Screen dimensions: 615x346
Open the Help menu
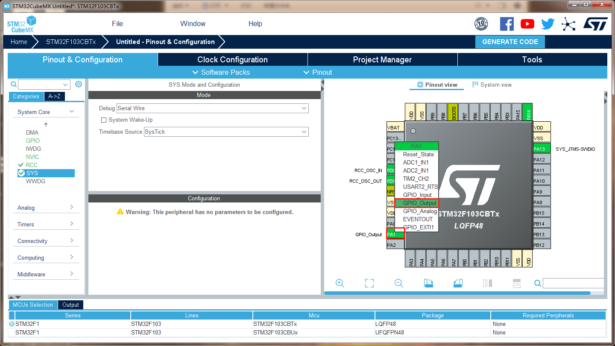(255, 24)
